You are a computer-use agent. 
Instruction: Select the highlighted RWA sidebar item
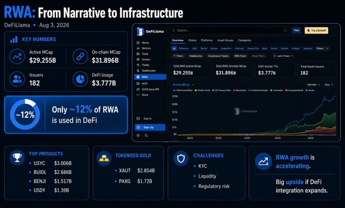coord(150,77)
